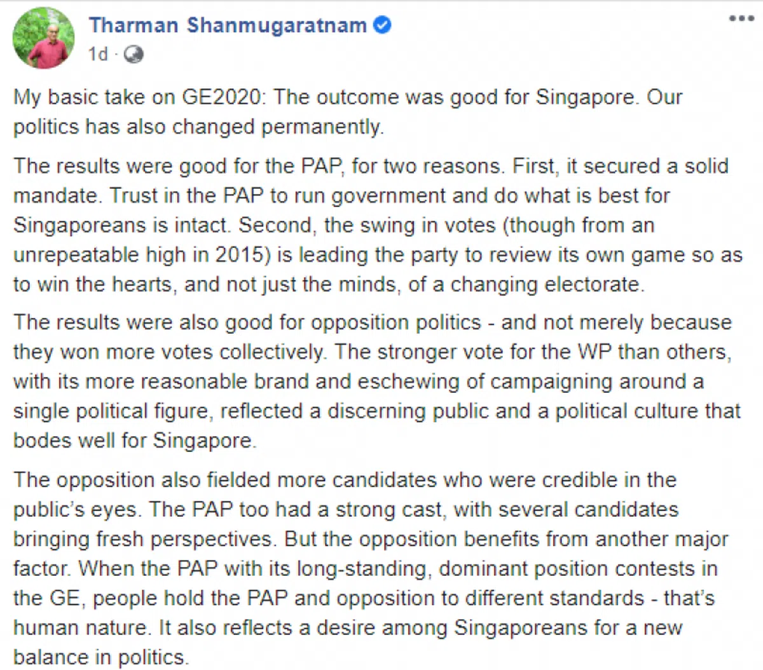Viewport: 763px width, 670px height.
Task: Click the "1d" post timestamp
Action: (98, 55)
